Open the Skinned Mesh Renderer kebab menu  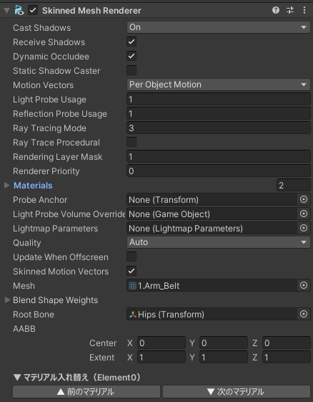click(x=304, y=10)
